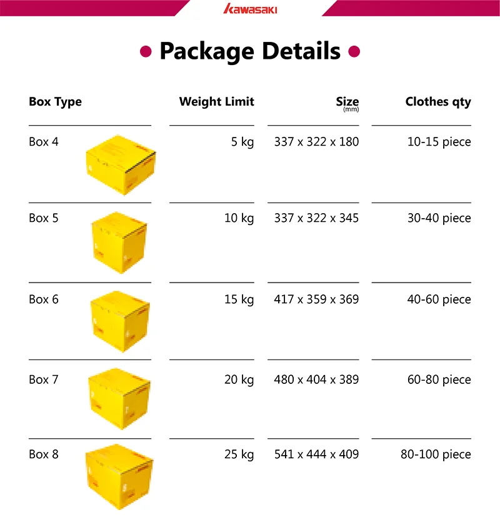Click the Kawasaki logo at top
This screenshot has height=522, width=500.
pyautogui.click(x=250, y=9)
